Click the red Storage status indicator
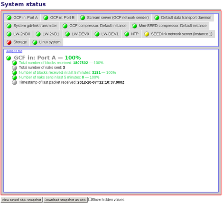 tap(9, 42)
